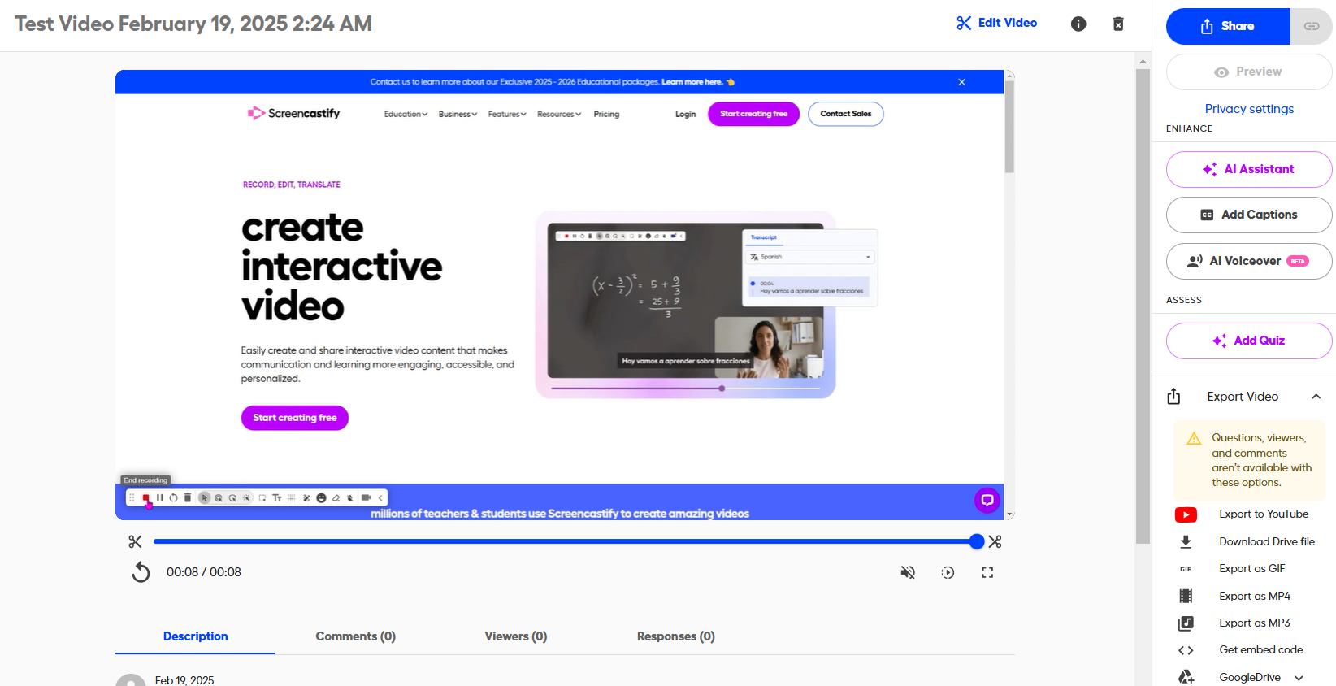Image resolution: width=1336 pixels, height=686 pixels.
Task: Click the trim-start scissors icon
Action: 135,541
